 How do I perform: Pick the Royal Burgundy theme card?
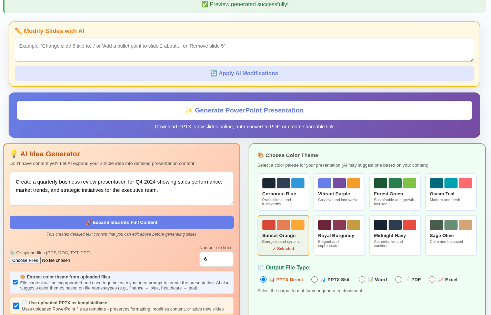(339, 235)
